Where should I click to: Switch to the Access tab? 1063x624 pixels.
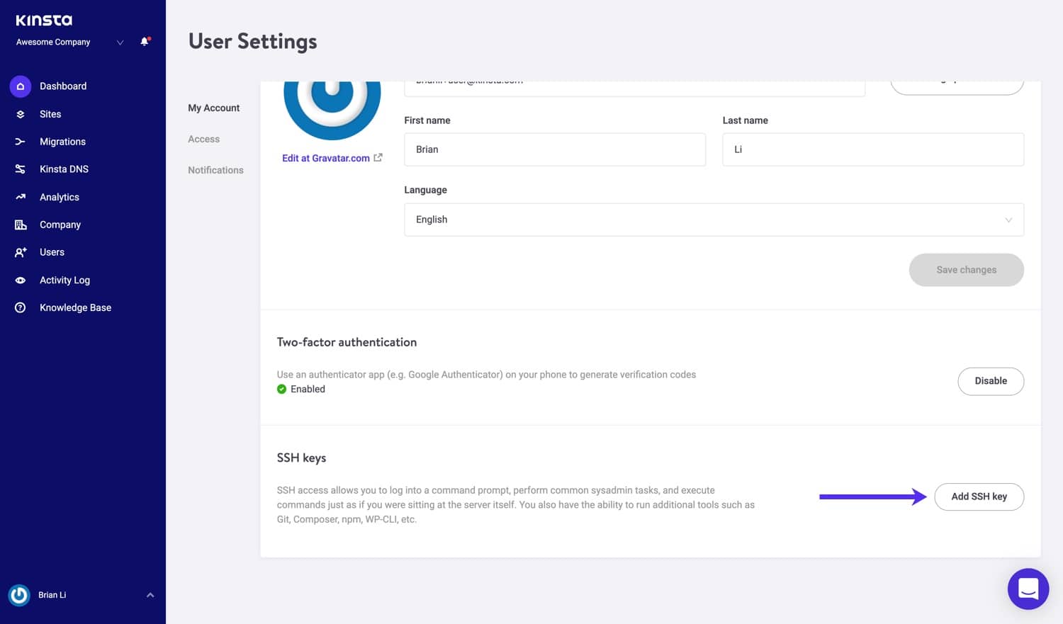coord(203,139)
